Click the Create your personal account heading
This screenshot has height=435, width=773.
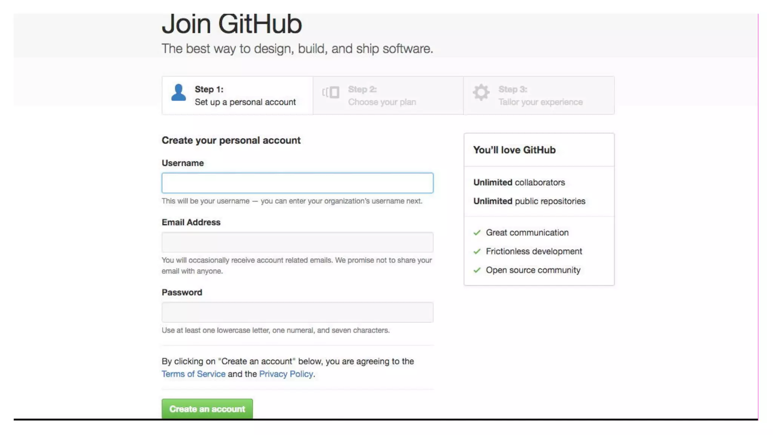[231, 140]
